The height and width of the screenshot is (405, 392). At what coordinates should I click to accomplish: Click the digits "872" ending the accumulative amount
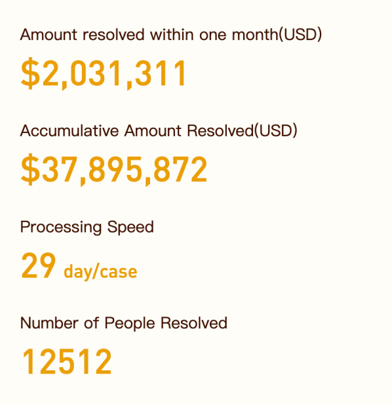(181, 170)
